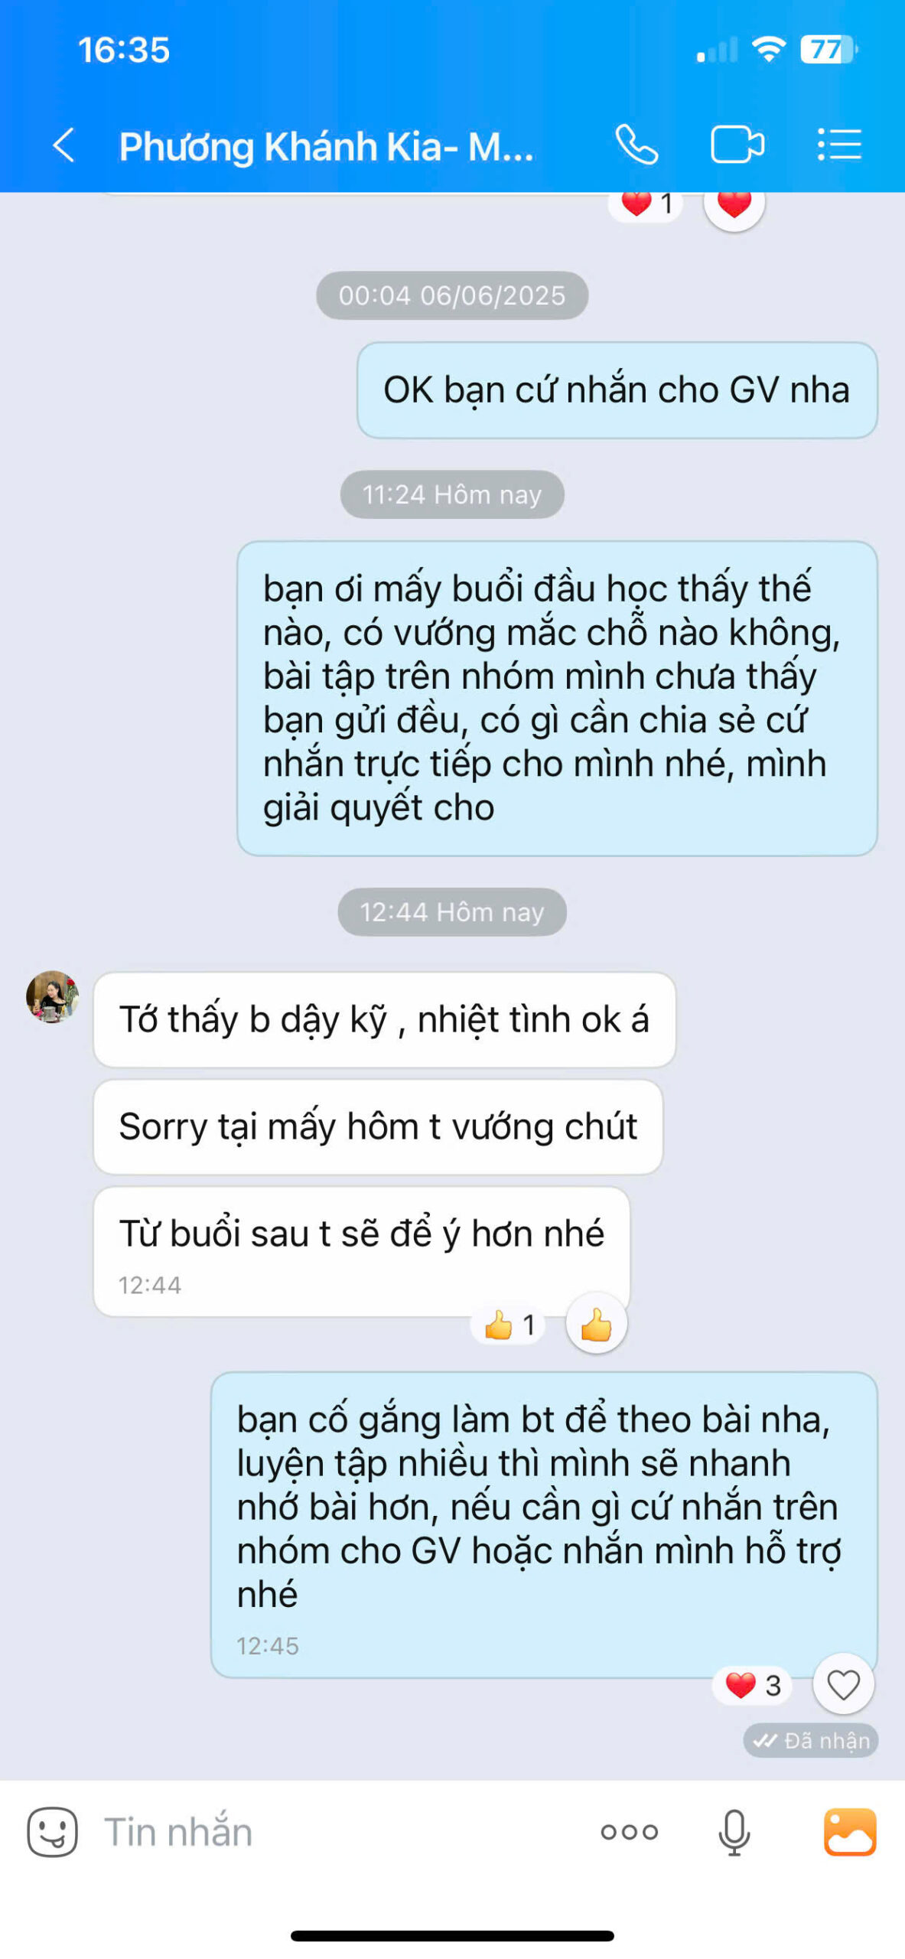This screenshot has width=905, height=1959.
Task: Tap the microphone to record voice message
Action: coord(734,1831)
